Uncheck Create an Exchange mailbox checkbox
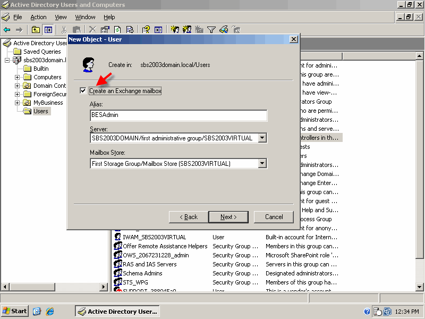The width and height of the screenshot is (425, 319). pyautogui.click(x=83, y=90)
